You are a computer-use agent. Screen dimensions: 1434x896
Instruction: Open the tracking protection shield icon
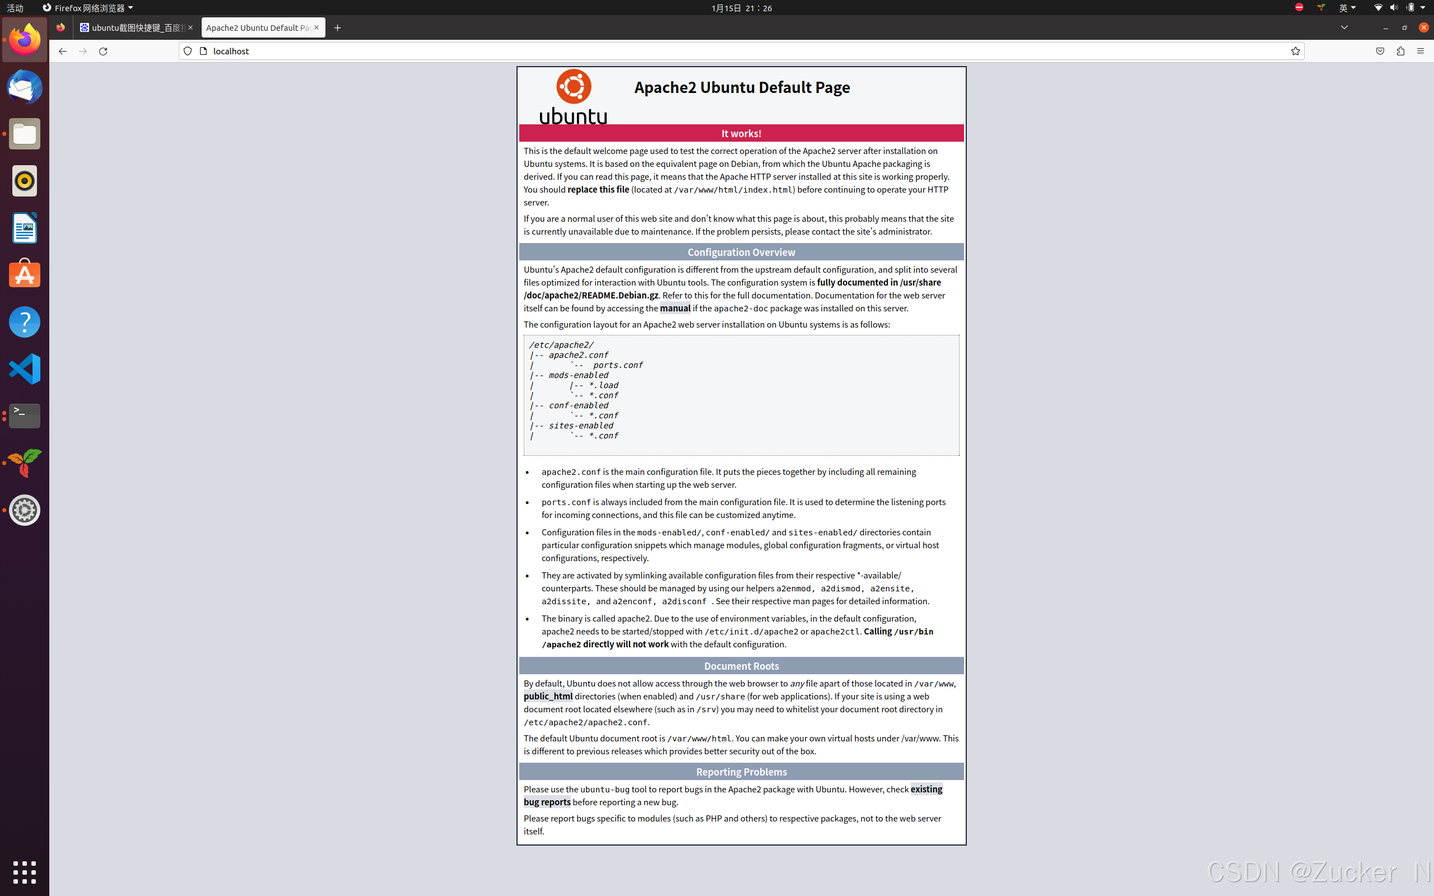click(188, 51)
